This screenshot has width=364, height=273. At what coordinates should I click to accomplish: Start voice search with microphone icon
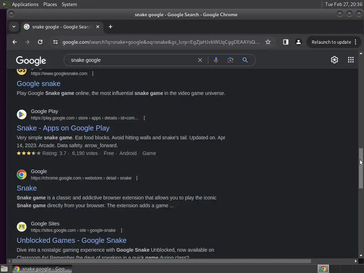[x=216, y=60]
